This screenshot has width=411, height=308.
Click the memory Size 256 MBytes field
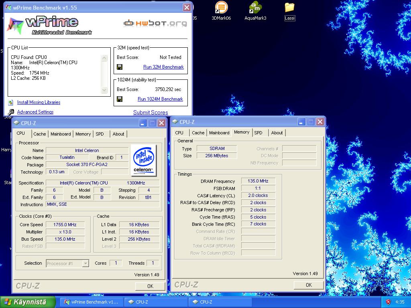coord(217,156)
